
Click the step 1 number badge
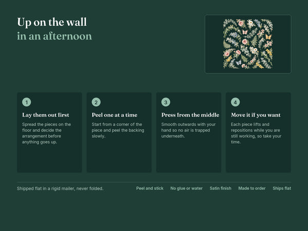(27, 102)
